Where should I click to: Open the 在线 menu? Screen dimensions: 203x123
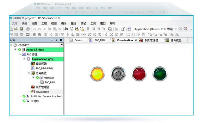coord(74,23)
